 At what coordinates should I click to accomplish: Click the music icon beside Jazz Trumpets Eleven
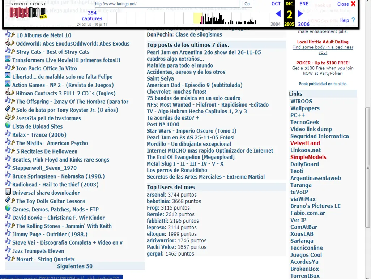(8, 250)
